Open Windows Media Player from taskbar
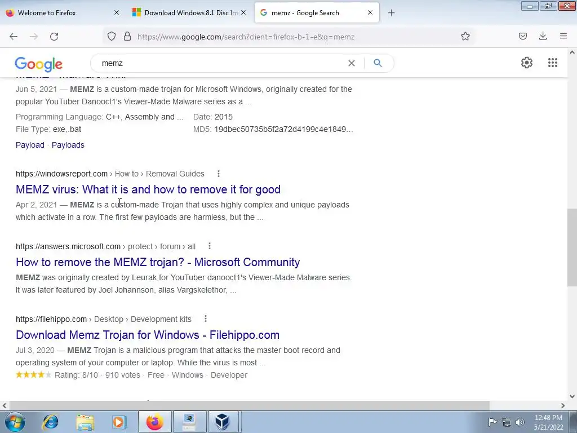Viewport: 577px width, 433px height. [119, 422]
